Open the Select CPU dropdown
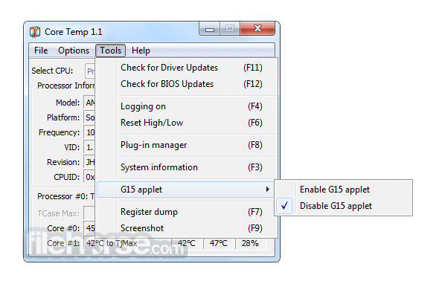The width and height of the screenshot is (433, 281). [90, 71]
